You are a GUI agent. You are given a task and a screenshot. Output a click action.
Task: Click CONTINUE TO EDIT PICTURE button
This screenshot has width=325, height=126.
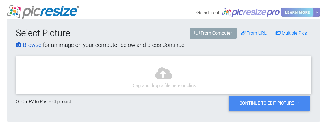[269, 103]
